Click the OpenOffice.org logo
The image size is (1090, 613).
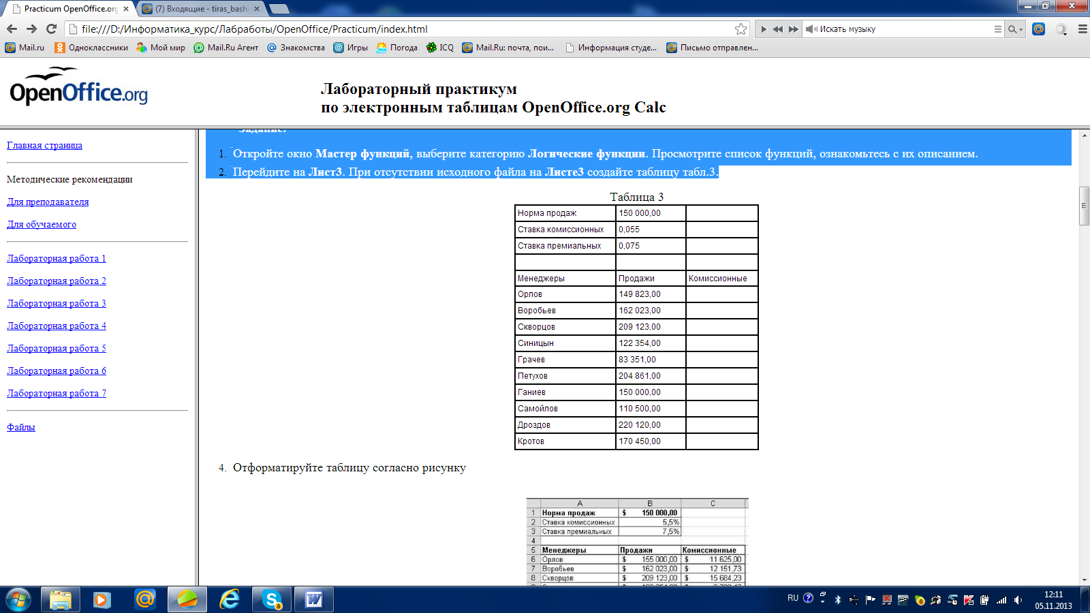pyautogui.click(x=78, y=87)
